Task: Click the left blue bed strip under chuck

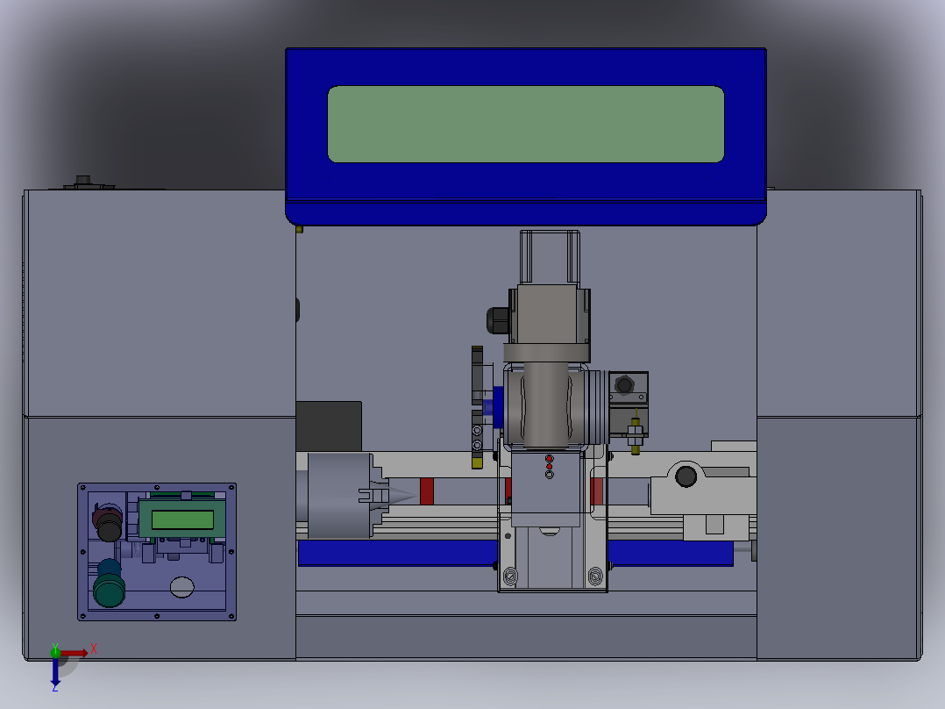Action: click(x=398, y=553)
